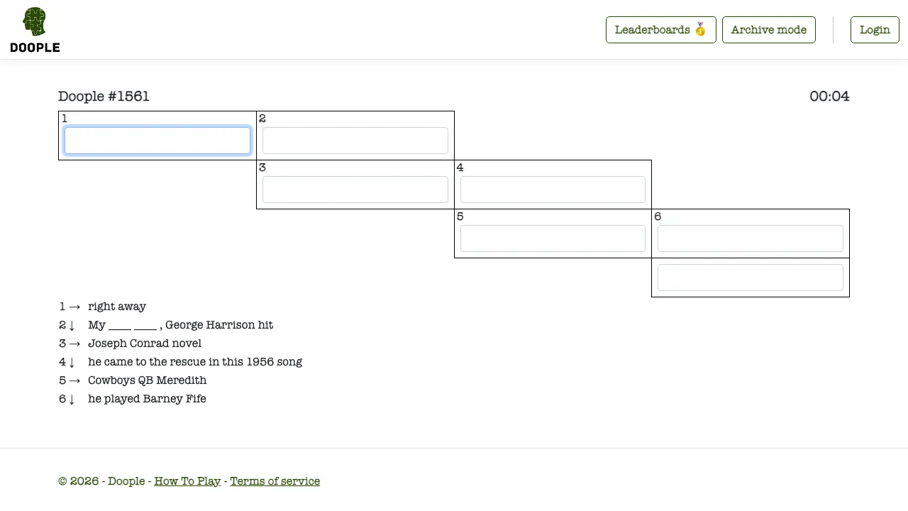Click the 'right away' clue text
Screen dimensions: 908x511
pos(117,307)
